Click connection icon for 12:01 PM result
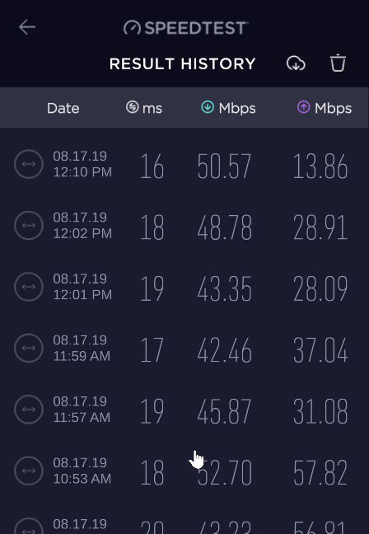This screenshot has width=369, height=534. [x=29, y=287]
